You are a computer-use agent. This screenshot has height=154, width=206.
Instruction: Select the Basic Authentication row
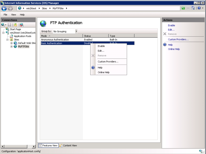pos(88,43)
